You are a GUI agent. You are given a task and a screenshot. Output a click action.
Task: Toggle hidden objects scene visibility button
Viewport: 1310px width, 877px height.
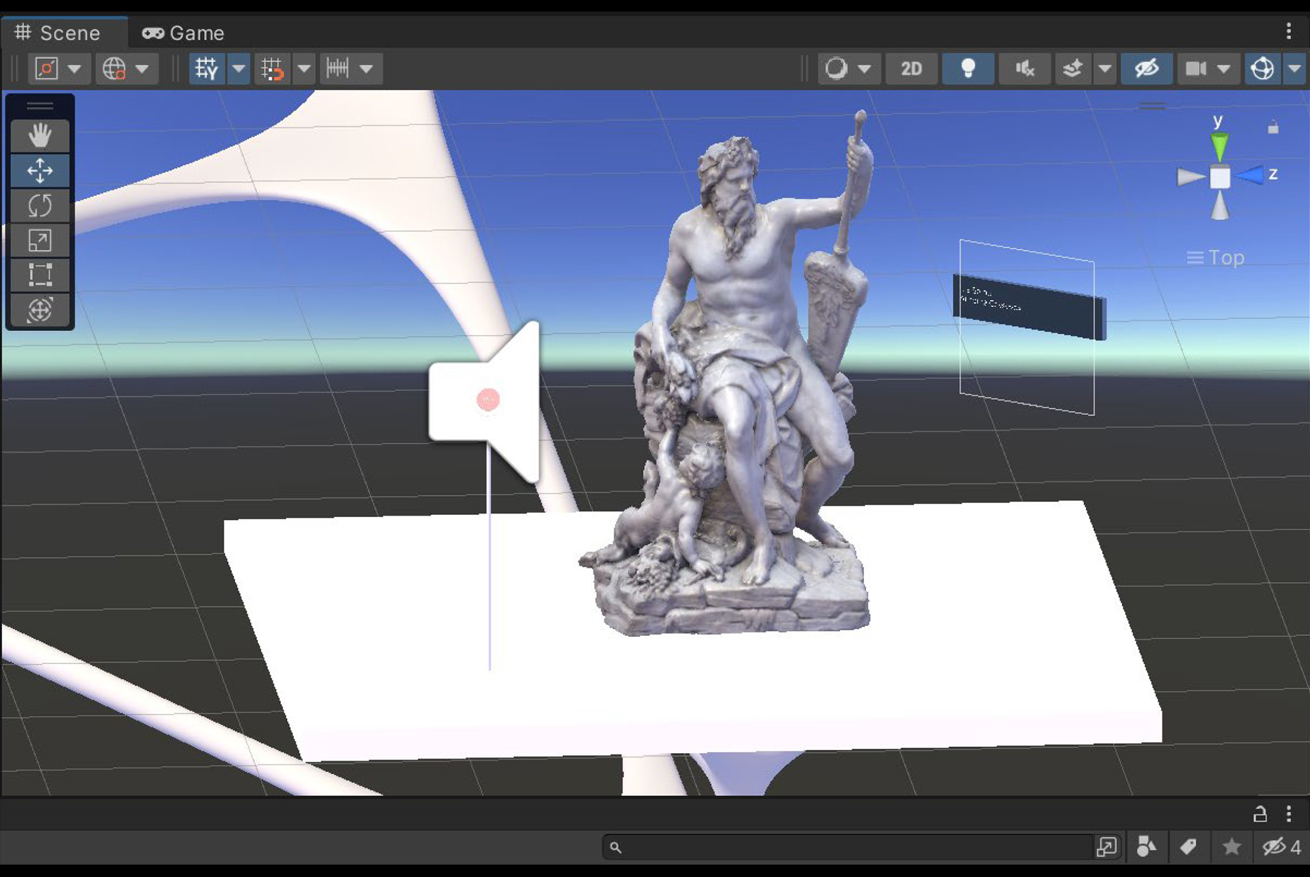[x=1146, y=68]
